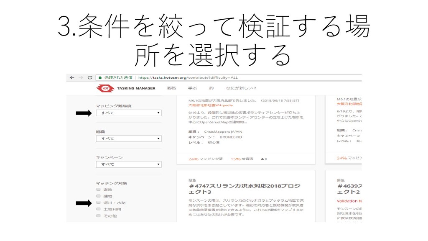Click the 初心者 level text

214,142
